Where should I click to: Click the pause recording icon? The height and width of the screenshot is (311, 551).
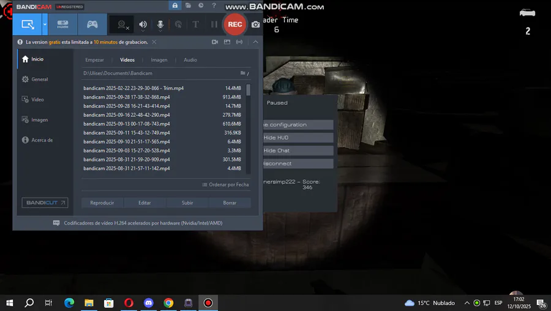[x=214, y=24]
